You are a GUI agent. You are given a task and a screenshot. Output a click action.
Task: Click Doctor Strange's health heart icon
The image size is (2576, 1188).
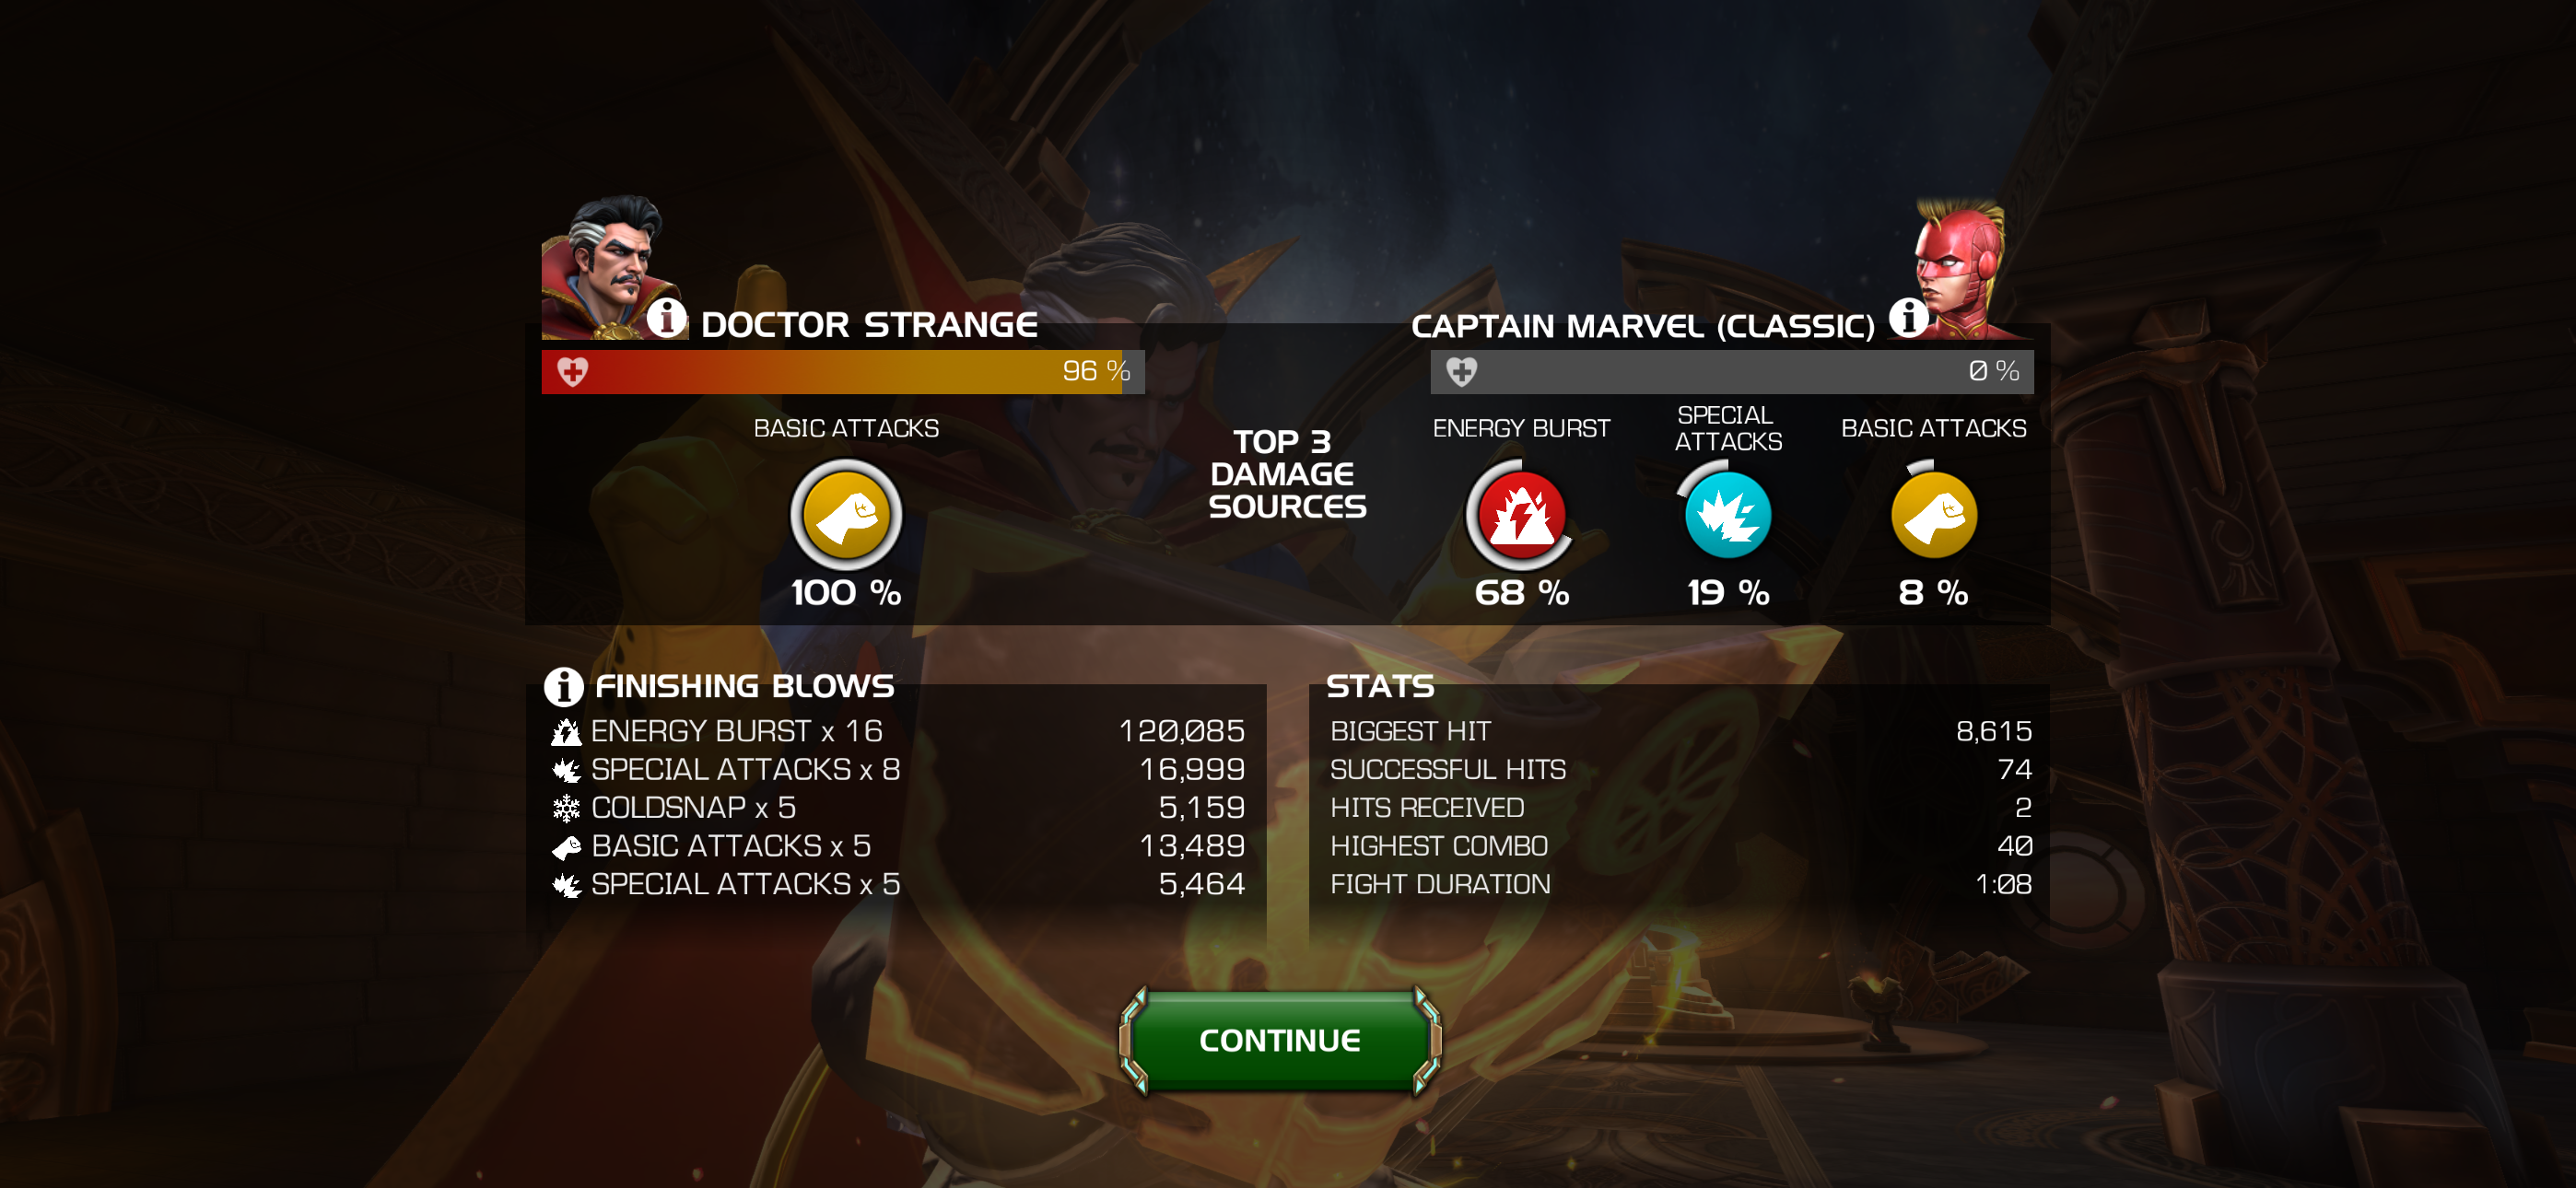572,371
